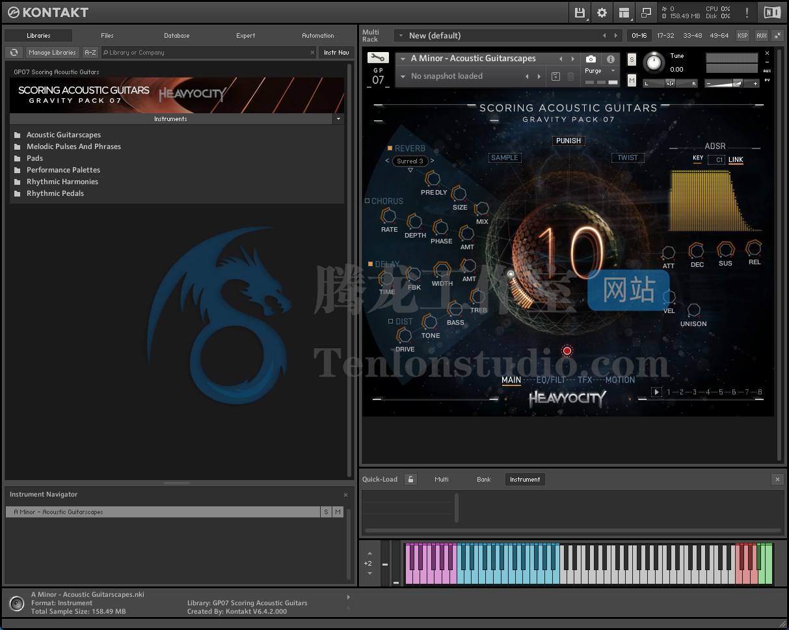Screen dimensions: 789x630
Task: Select instrument bank pages 17-32
Action: tap(666, 36)
